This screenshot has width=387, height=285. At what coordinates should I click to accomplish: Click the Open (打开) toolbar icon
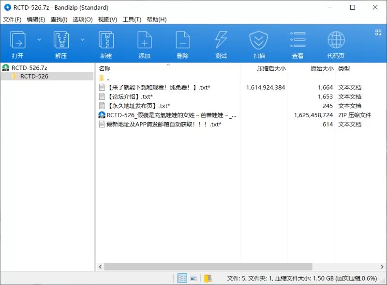(x=17, y=40)
